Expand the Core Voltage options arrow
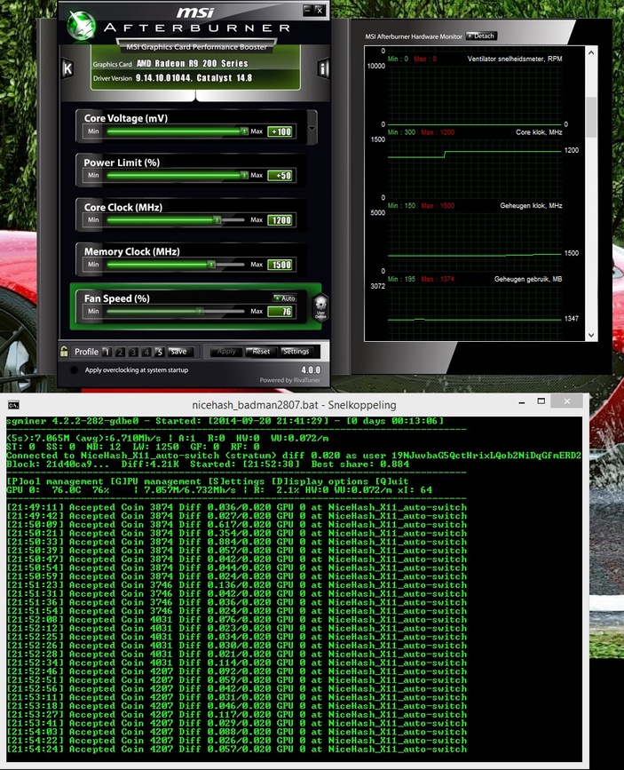Viewport: 624px width, 770px height. [312, 128]
